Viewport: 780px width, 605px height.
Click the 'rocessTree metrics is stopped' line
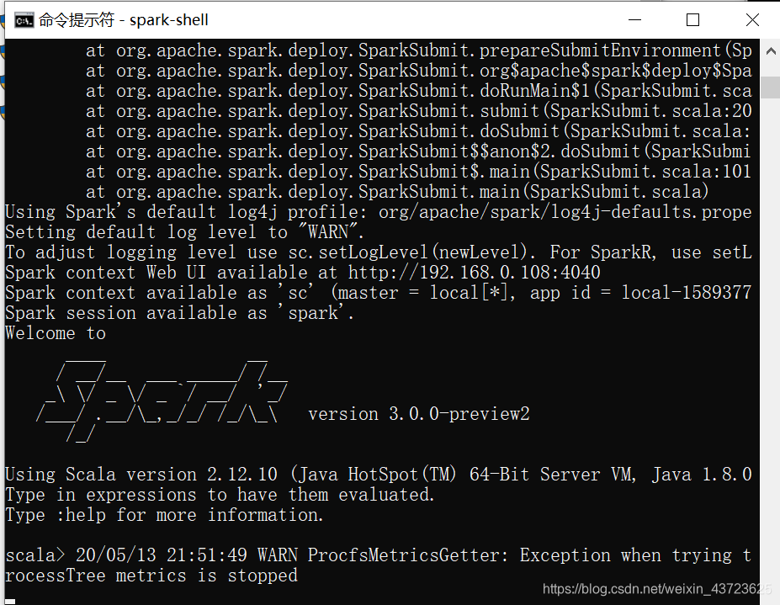(151, 576)
